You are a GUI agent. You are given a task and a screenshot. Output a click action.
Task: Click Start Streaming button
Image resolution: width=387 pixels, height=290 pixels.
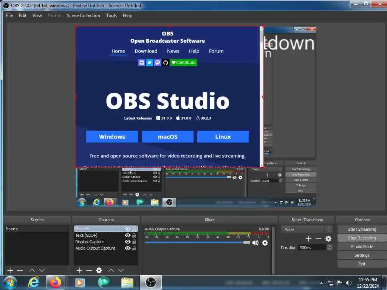(x=362, y=229)
